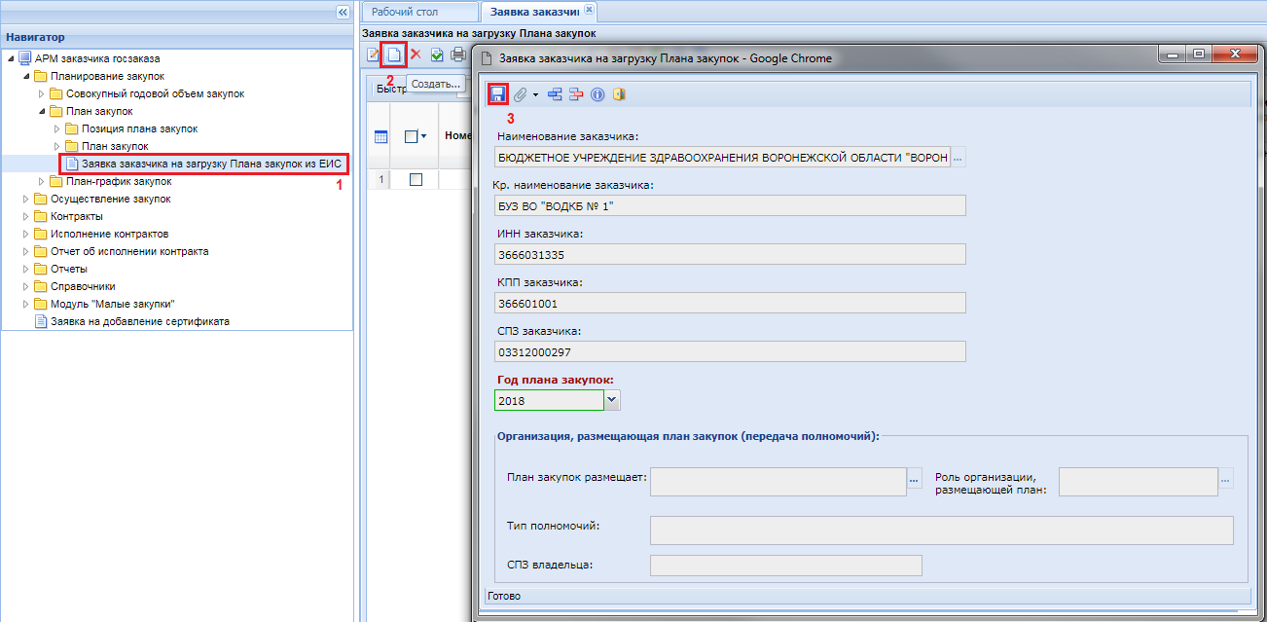
Task: Click the printer icon in toolbar
Action: coord(458,55)
